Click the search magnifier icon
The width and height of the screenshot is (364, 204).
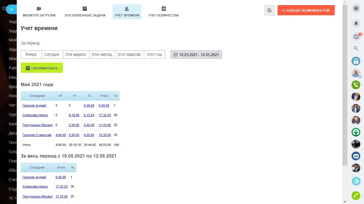coord(356,48)
